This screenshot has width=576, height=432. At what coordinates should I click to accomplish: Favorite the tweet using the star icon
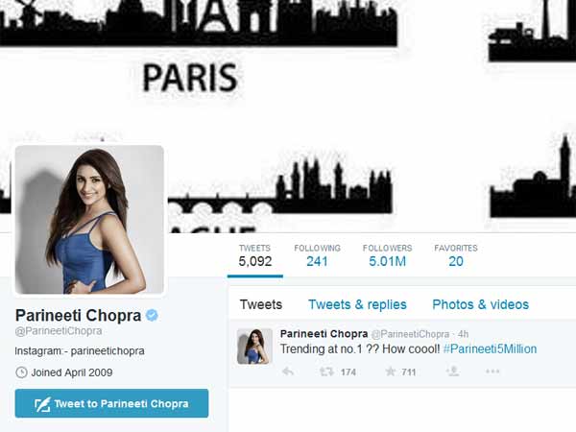[x=391, y=372]
